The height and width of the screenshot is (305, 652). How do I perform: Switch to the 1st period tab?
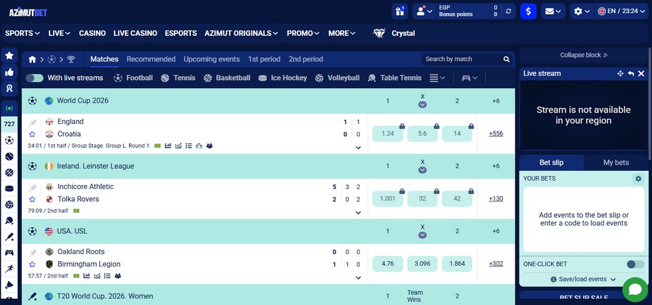(264, 60)
